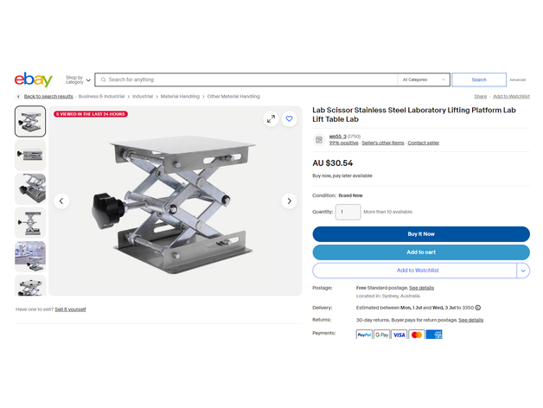Click the delivery estimate info icon
Viewport: 543px width, 408px height.
pos(478,307)
